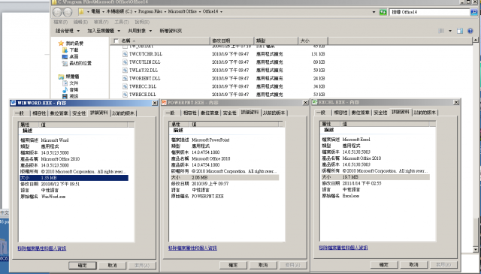Open the 加入至媒體櫃 dropdown
The image size is (481, 274).
tap(104, 31)
